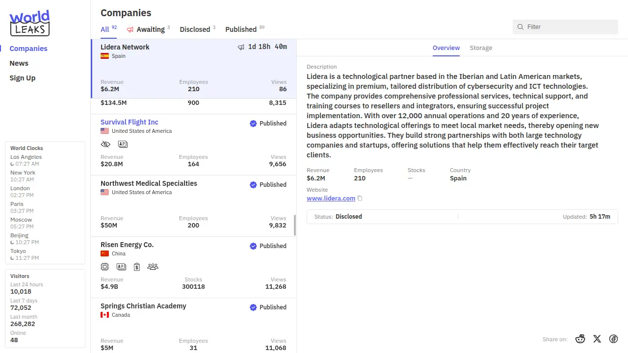
Task: Click the people group icon under Risen Energy
Action: click(153, 267)
